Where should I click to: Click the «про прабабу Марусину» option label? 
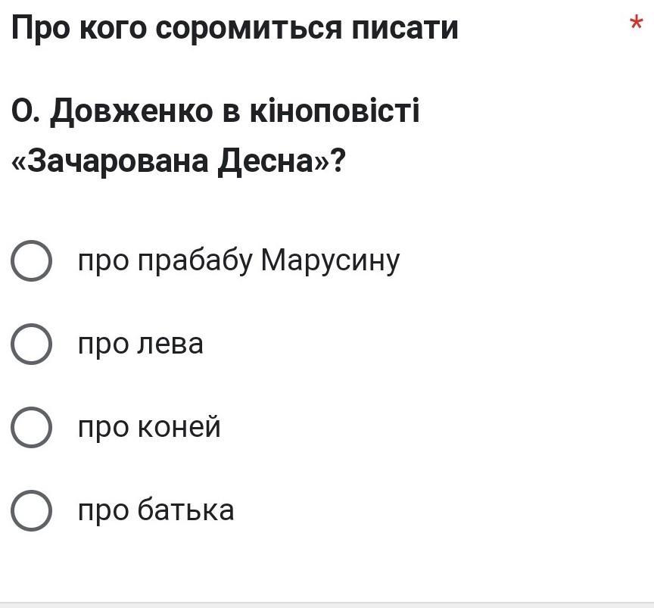tap(238, 261)
